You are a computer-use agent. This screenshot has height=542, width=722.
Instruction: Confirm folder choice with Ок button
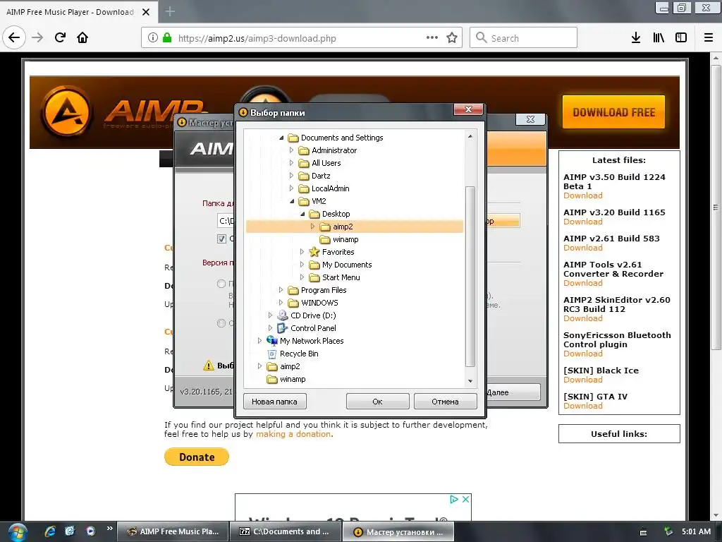(x=378, y=402)
